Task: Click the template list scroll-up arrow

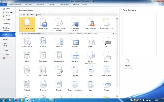Action: (x=117, y=18)
